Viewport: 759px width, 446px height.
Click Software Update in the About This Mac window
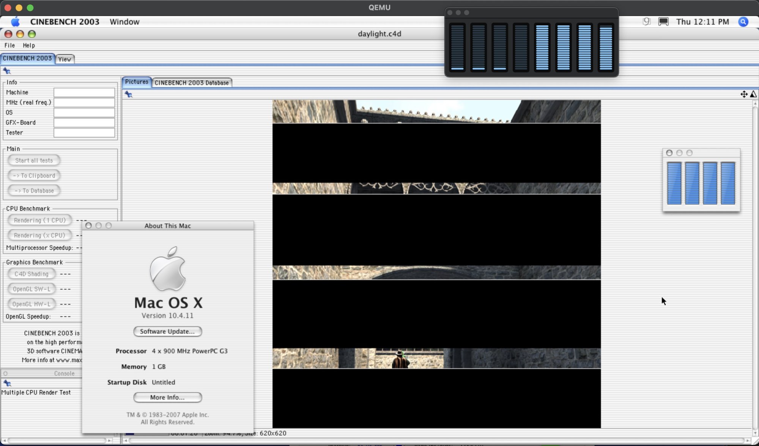pyautogui.click(x=167, y=331)
